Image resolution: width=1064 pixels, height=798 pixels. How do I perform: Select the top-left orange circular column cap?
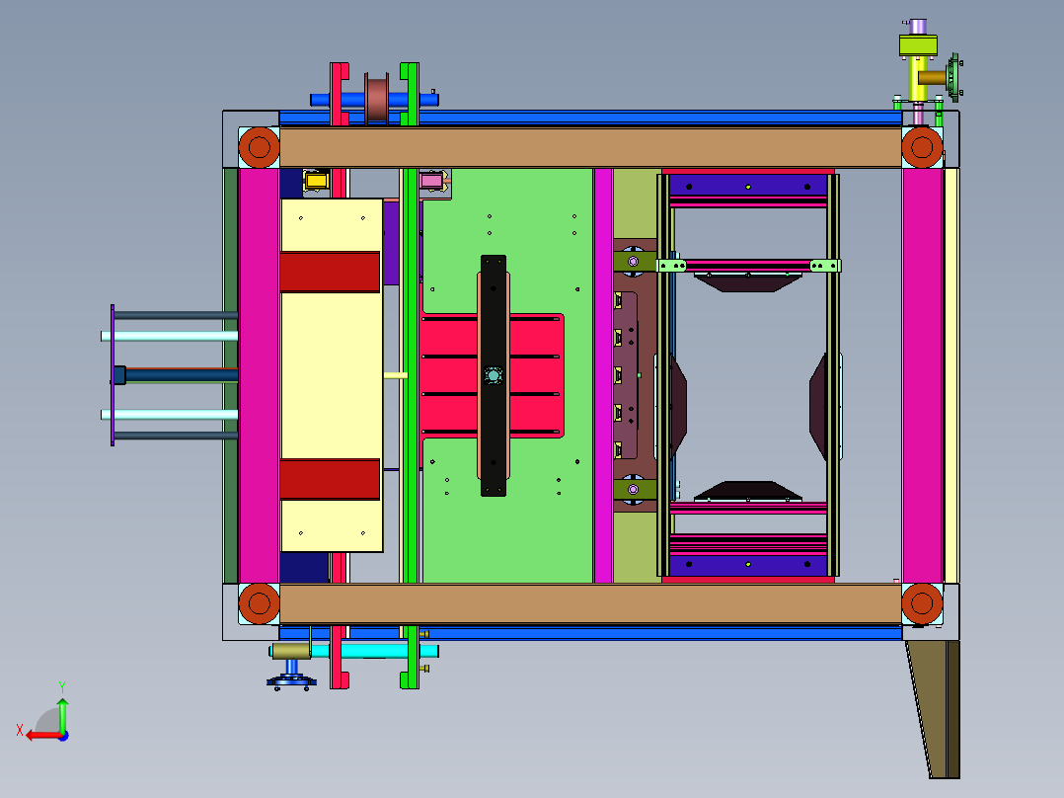tap(260, 147)
